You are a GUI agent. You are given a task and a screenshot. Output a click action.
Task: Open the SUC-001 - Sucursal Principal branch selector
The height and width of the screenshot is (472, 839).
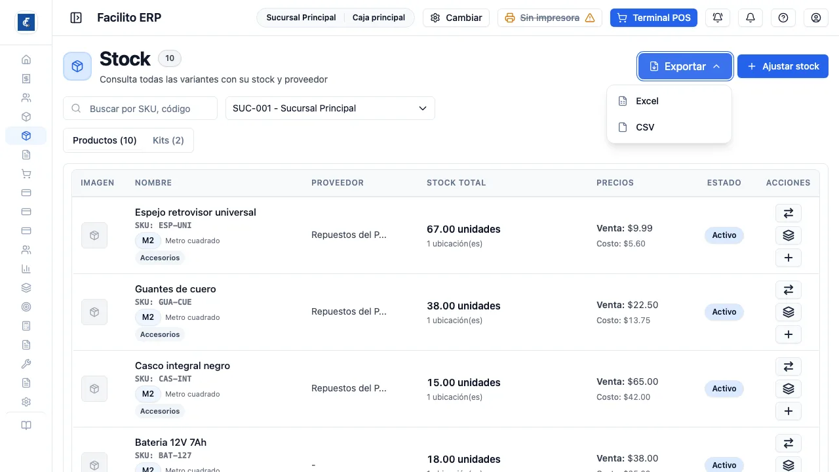[x=330, y=108]
